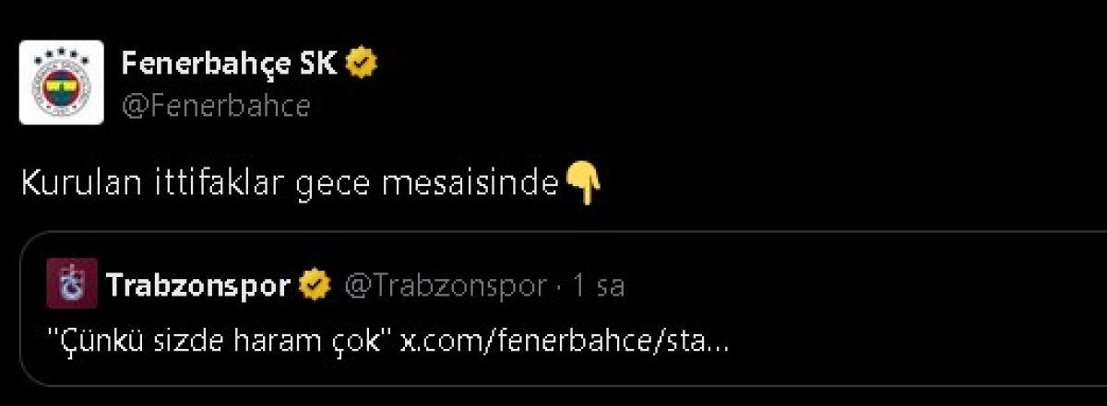Open the Trabzonspor display name in quote
This screenshot has width=1107, height=406.
pos(199,286)
